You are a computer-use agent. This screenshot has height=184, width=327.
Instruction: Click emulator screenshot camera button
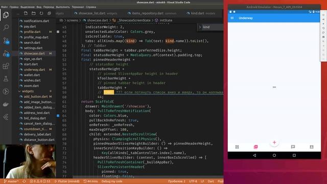[x=323, y=37]
